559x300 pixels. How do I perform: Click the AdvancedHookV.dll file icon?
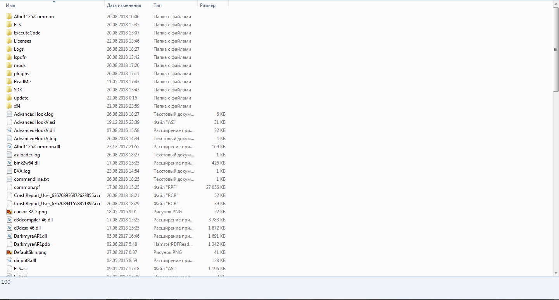10,130
